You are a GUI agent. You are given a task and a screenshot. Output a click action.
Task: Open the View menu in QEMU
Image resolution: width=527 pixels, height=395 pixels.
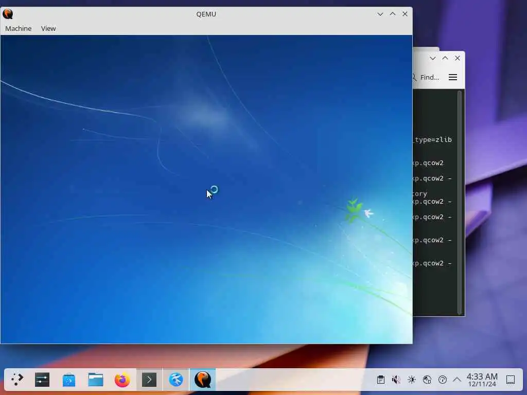48,29
